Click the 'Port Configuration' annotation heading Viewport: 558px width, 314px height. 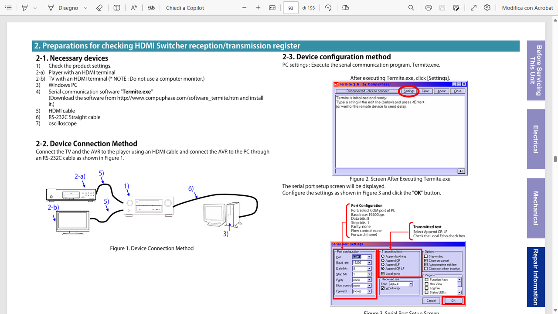pyautogui.click(x=367, y=205)
